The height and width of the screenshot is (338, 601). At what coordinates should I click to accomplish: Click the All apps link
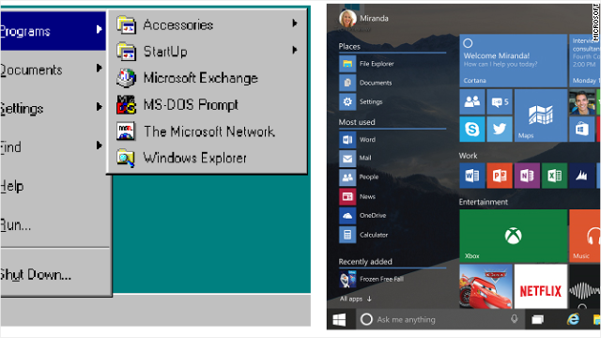coord(356,299)
